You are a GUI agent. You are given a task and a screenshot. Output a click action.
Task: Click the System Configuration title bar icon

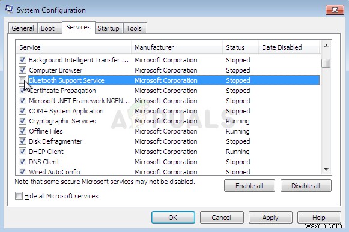tap(10, 10)
